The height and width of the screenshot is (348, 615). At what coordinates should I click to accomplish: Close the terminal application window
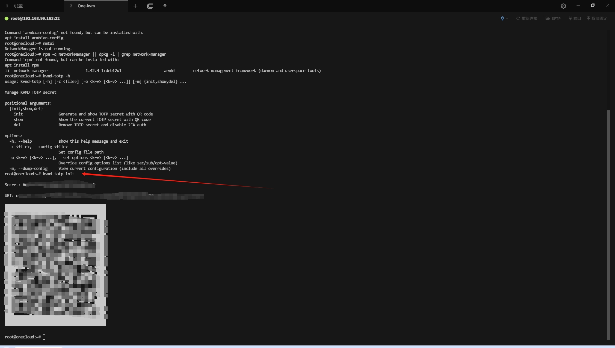608,5
